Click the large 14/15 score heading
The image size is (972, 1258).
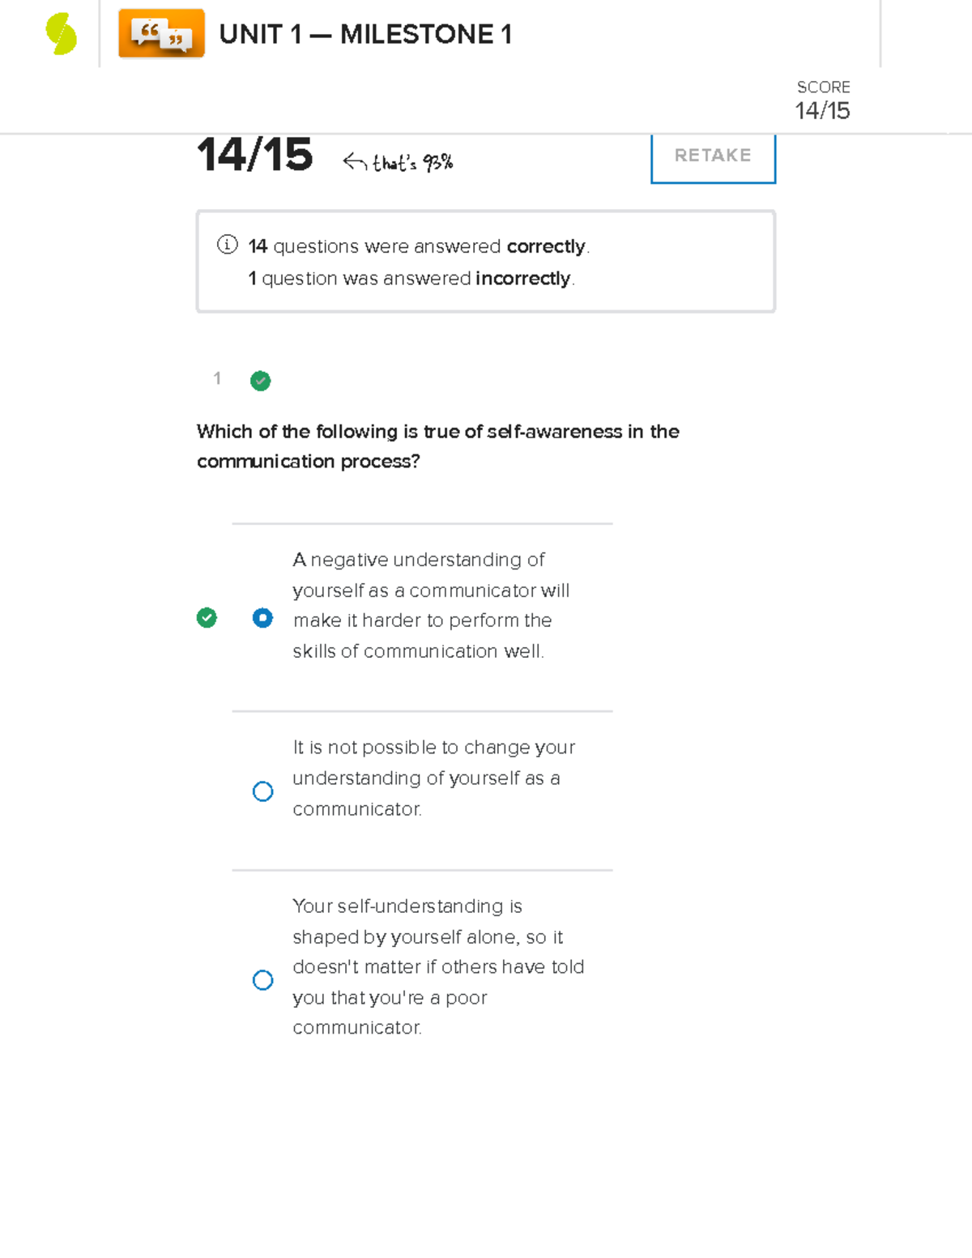click(254, 154)
